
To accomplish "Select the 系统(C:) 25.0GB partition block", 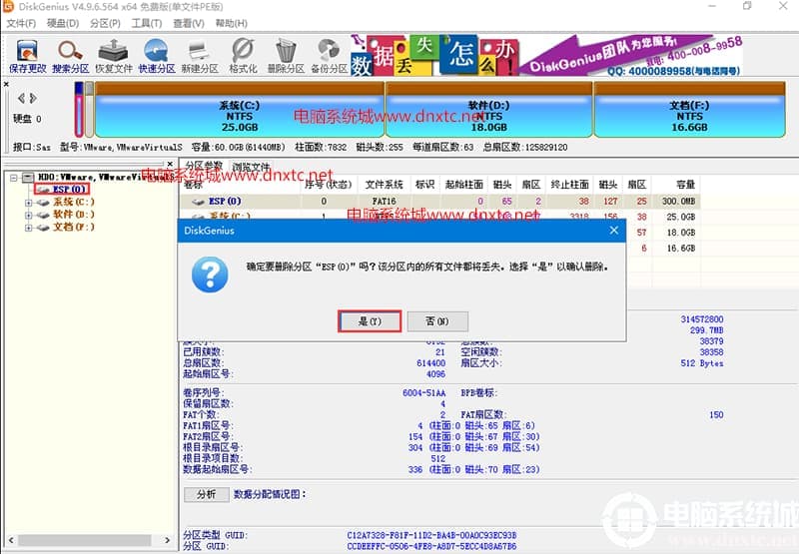I will (240, 110).
